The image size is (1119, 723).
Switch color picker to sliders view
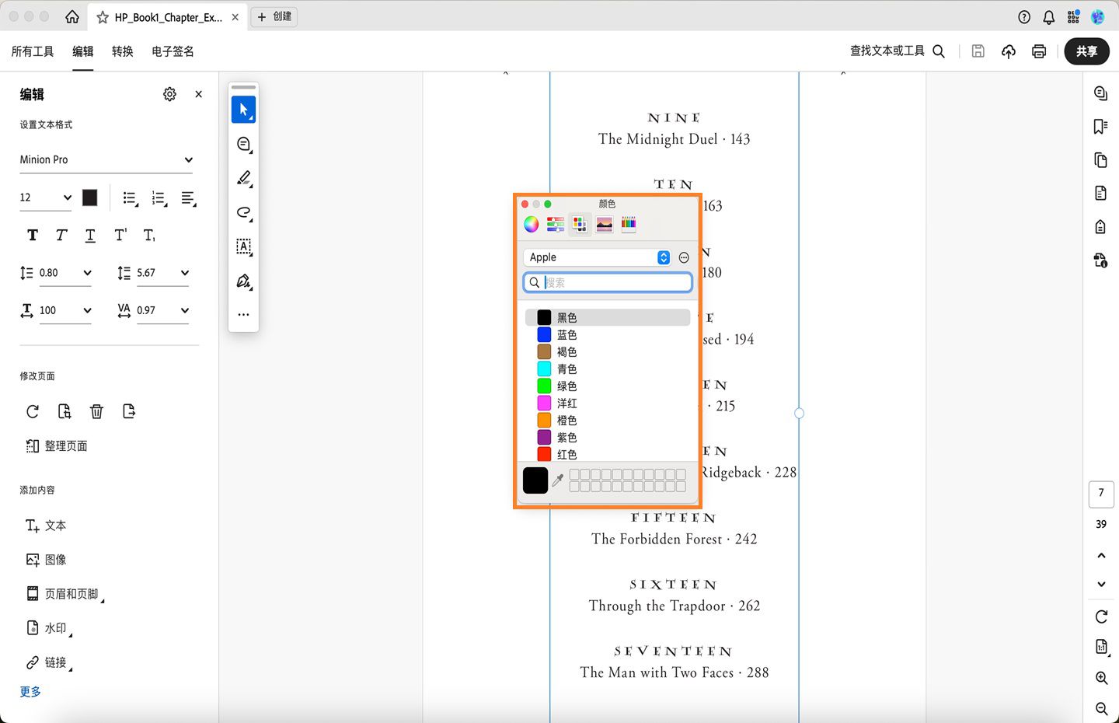click(x=555, y=224)
